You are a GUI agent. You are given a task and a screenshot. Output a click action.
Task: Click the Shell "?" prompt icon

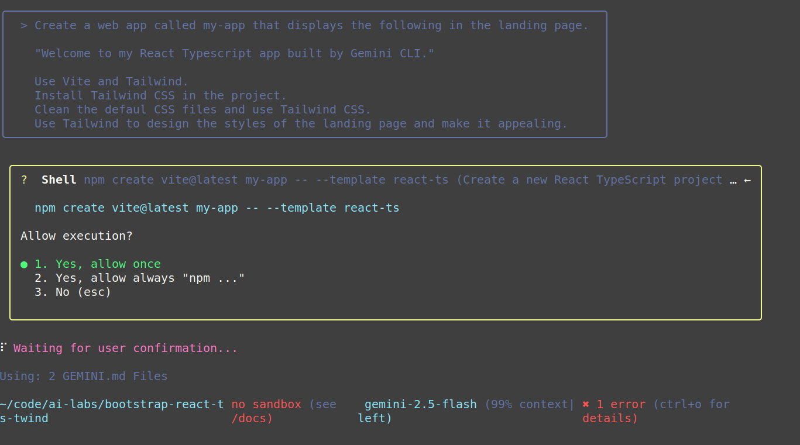coord(23,180)
